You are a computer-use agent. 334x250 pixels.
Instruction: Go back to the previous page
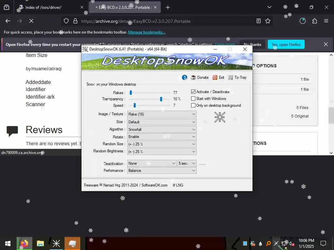pos(8,21)
